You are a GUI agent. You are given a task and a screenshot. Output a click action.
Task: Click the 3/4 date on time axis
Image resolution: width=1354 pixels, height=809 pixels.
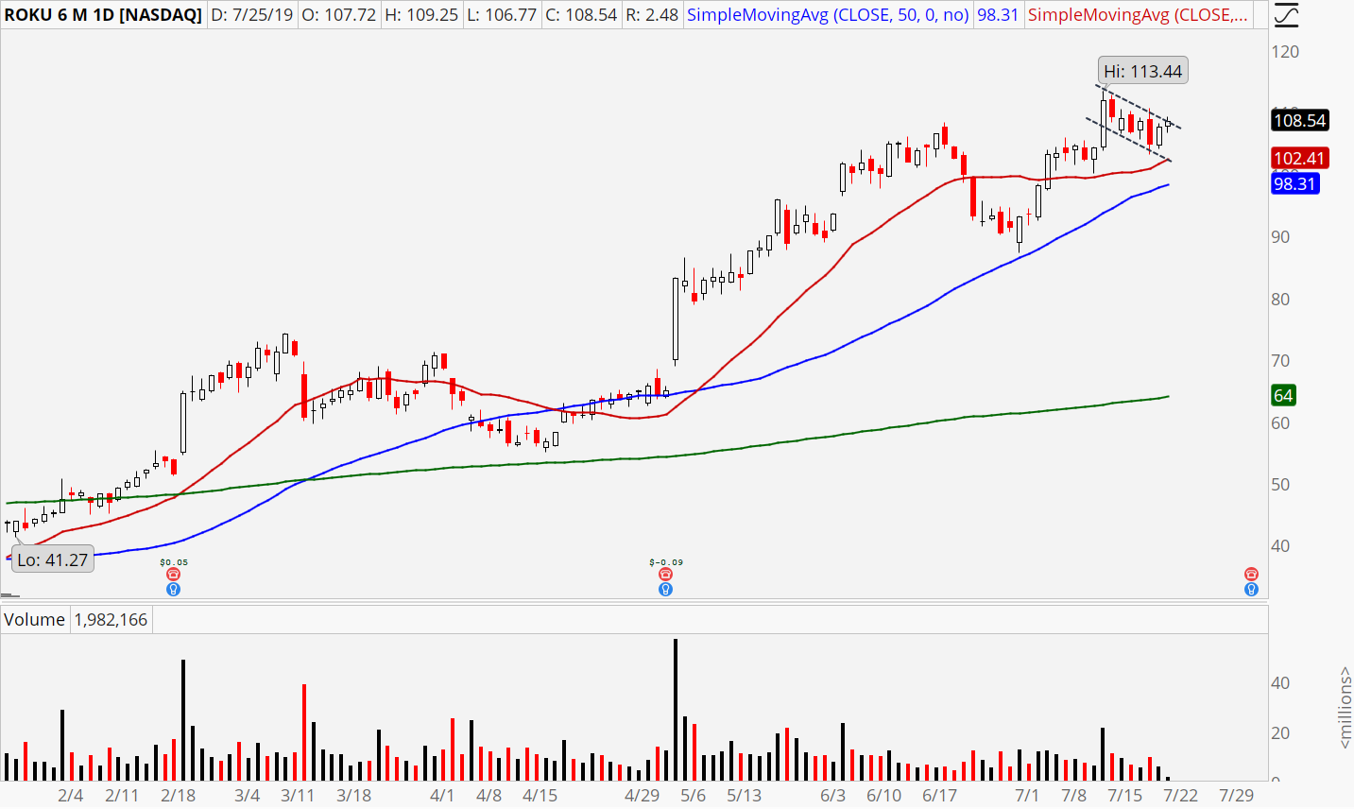(x=248, y=796)
